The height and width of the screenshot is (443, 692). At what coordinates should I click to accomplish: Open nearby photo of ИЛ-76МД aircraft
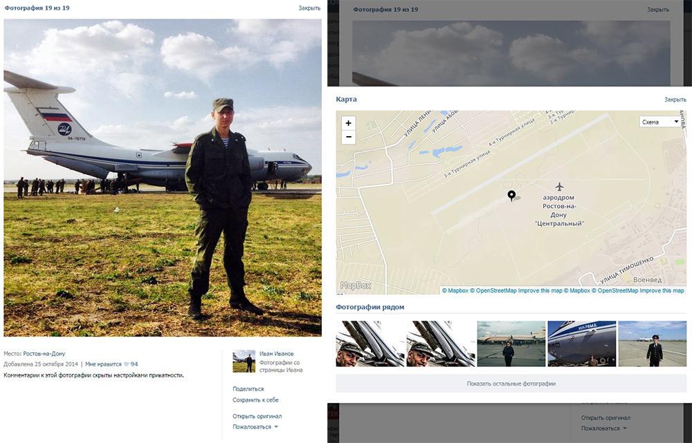[582, 343]
